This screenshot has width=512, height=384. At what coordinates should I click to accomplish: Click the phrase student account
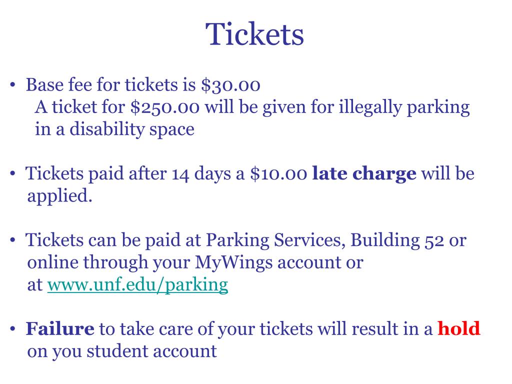tap(151, 351)
